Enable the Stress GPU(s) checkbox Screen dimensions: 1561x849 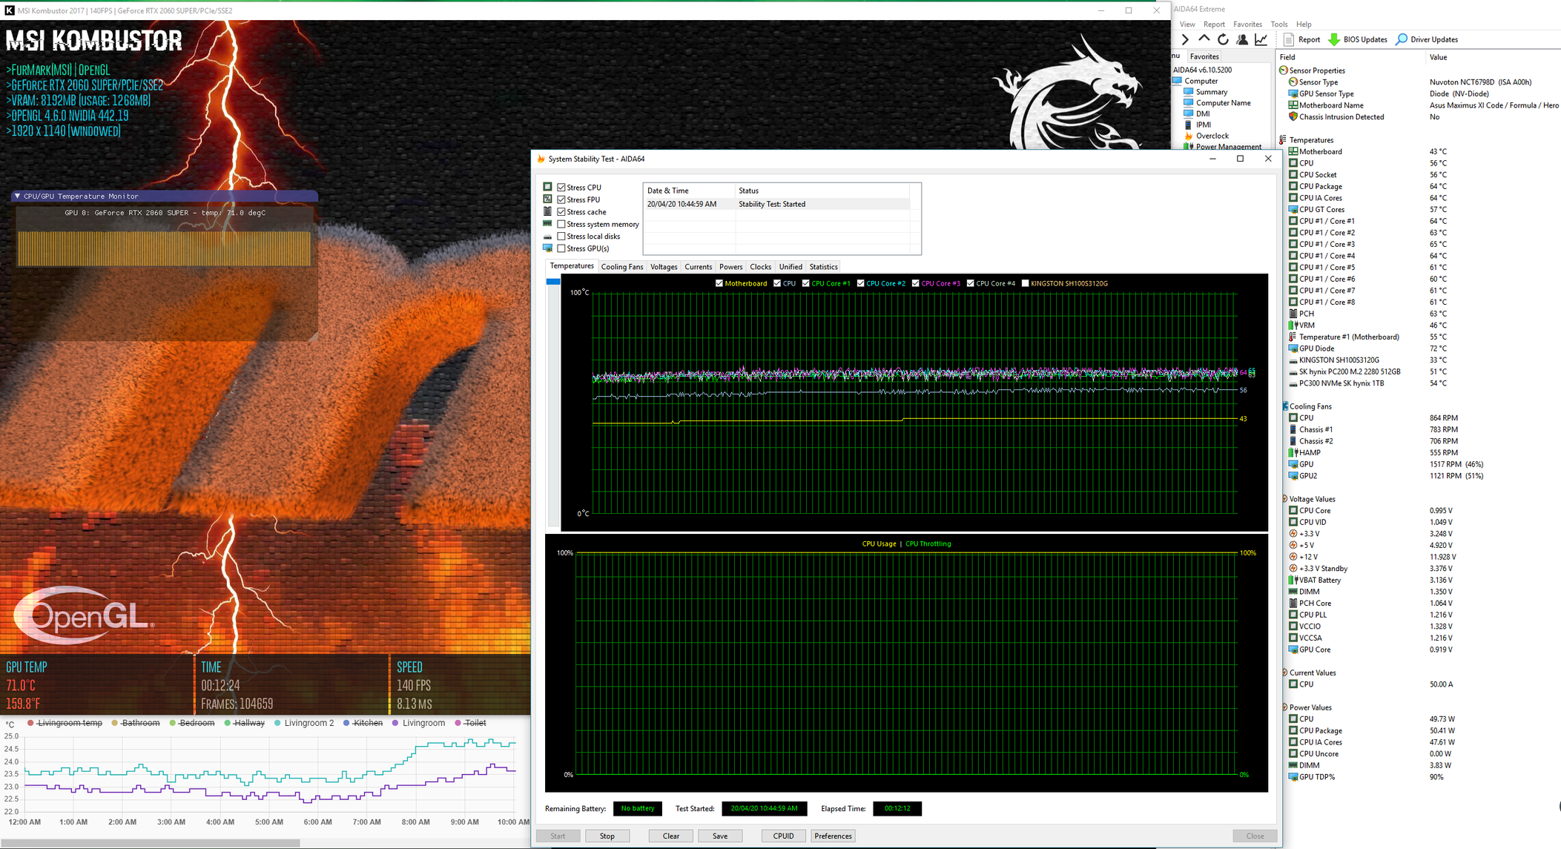tap(561, 248)
